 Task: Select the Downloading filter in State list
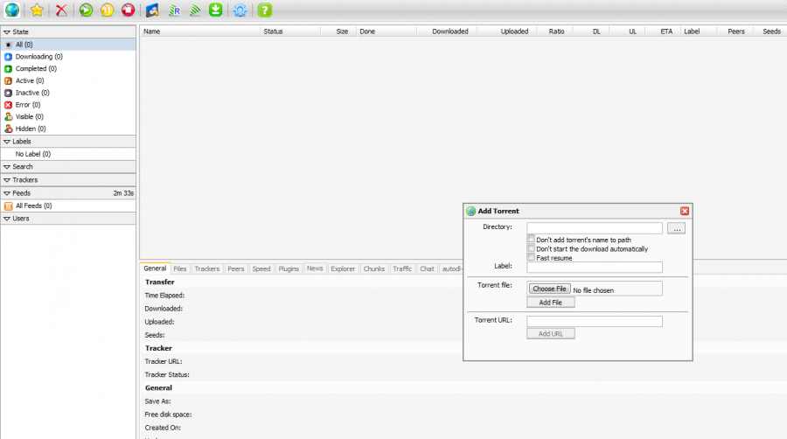click(33, 56)
